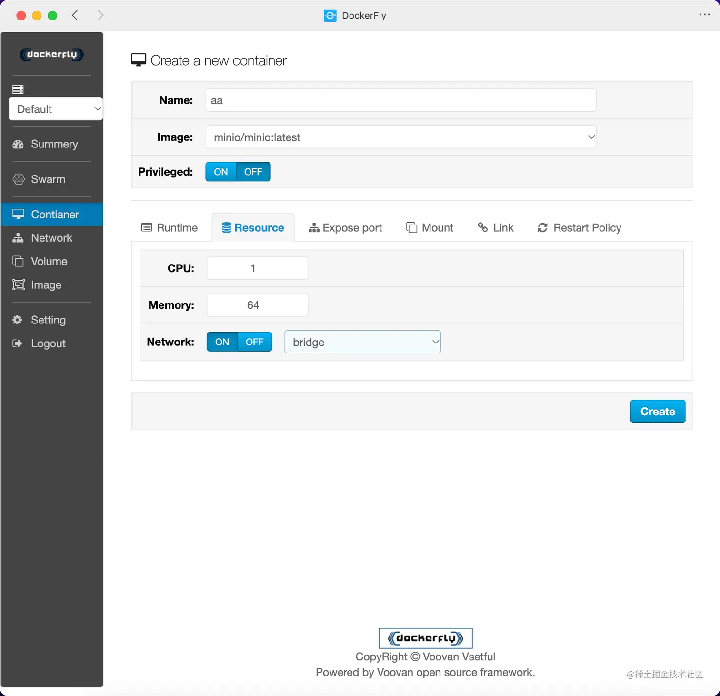Switch to the Restart Policy tab
This screenshot has height=696, width=720.
pos(580,228)
